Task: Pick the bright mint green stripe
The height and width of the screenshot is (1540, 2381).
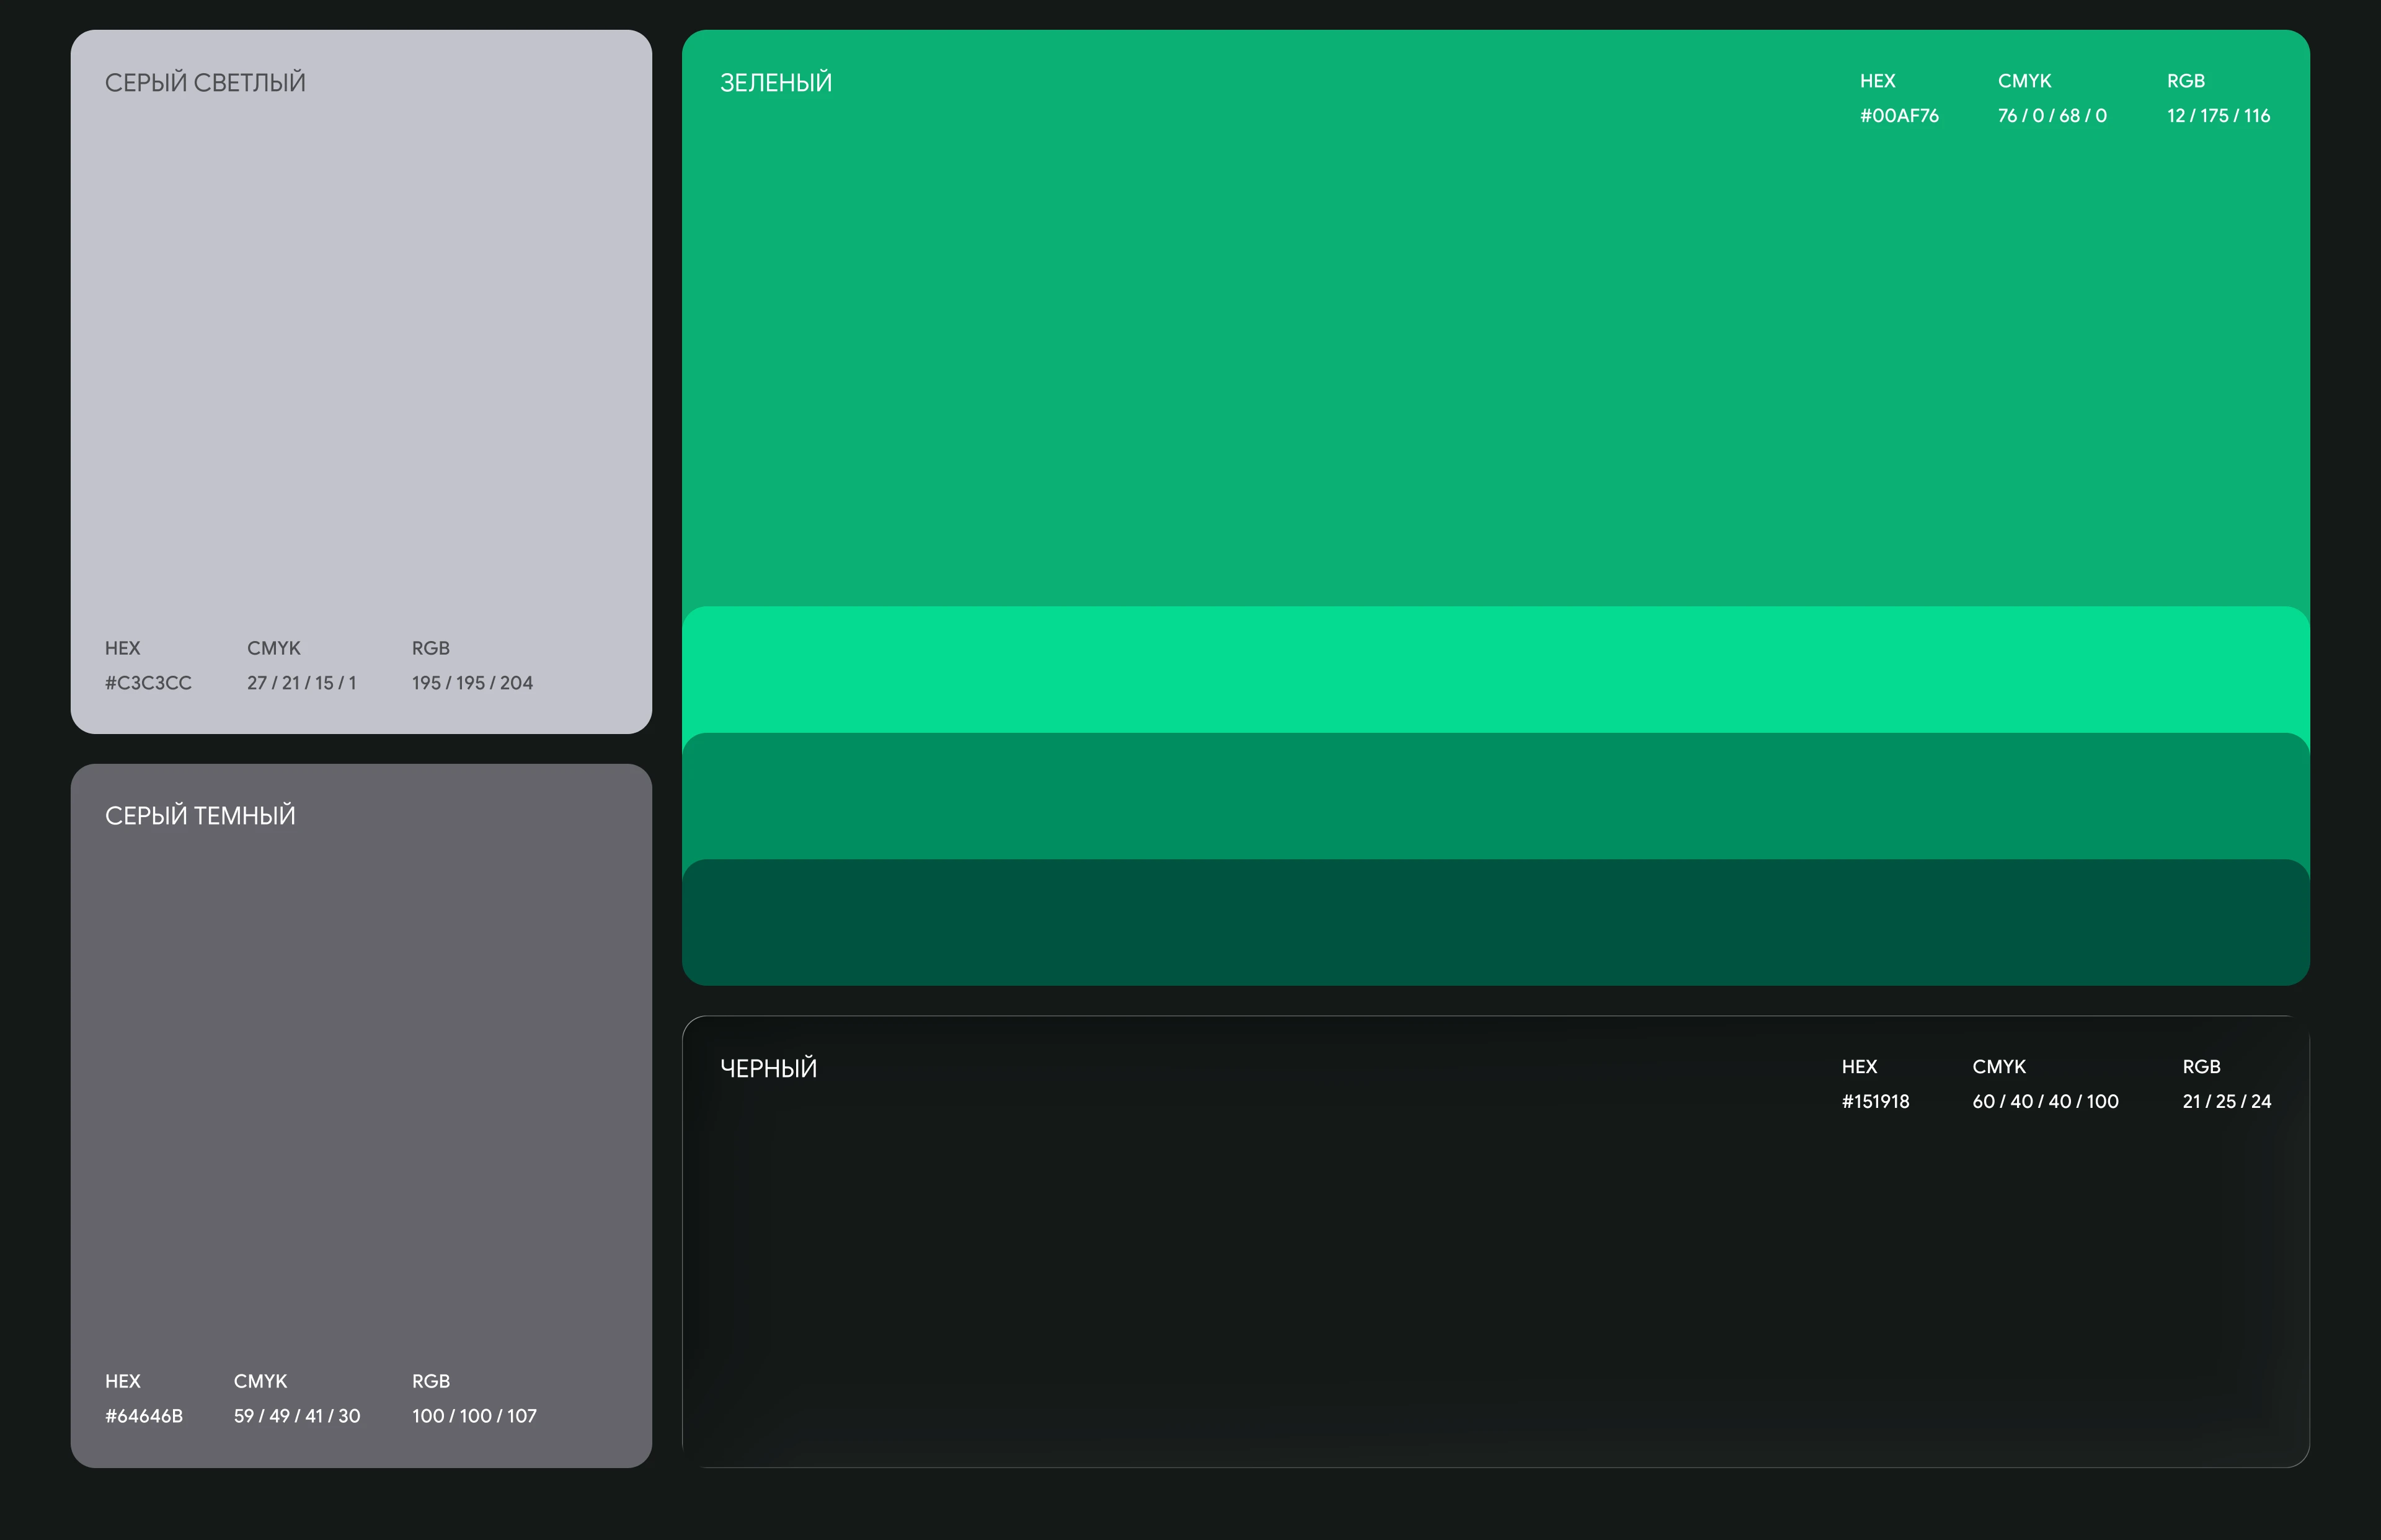Action: pos(1495,670)
